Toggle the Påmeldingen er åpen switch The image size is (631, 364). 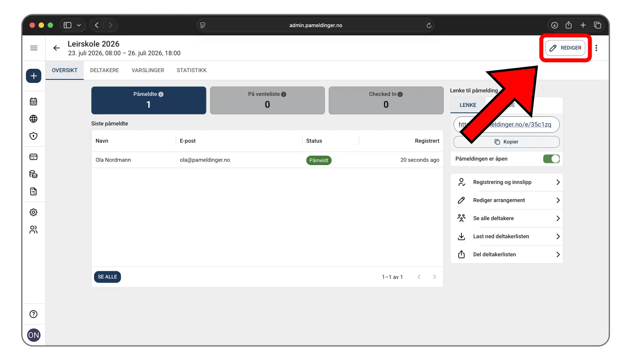pos(551,159)
